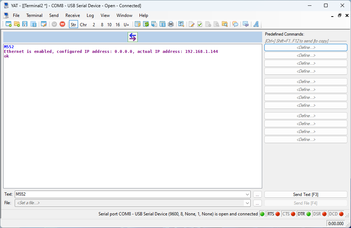The width and height of the screenshot is (351, 228).
Task: Click the highlighted first <Define...> command button
Action: pyautogui.click(x=306, y=47)
